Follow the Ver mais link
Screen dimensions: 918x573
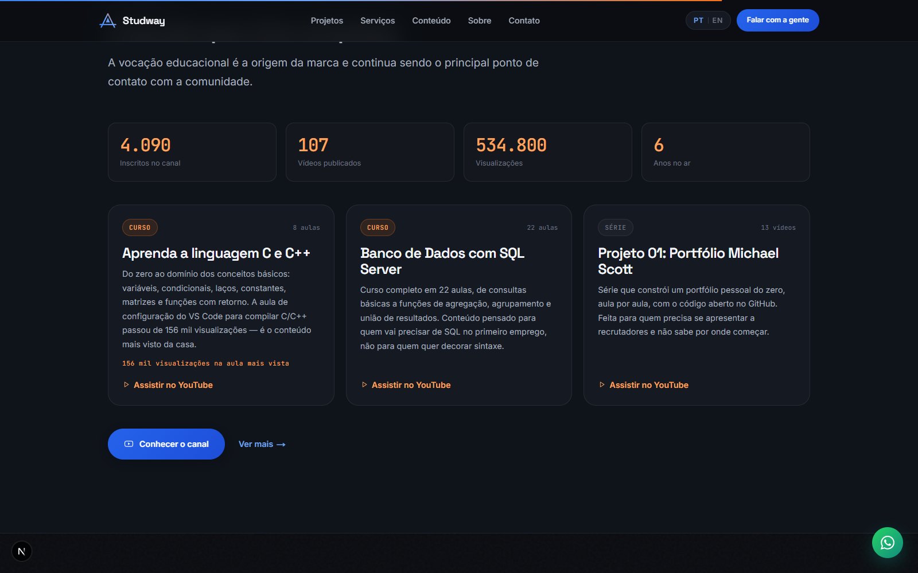(x=262, y=444)
